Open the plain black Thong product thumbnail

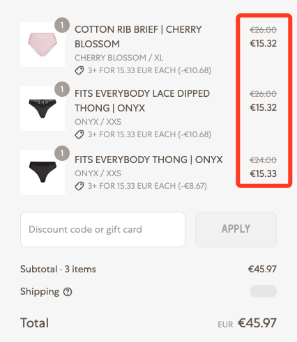pos(43,173)
